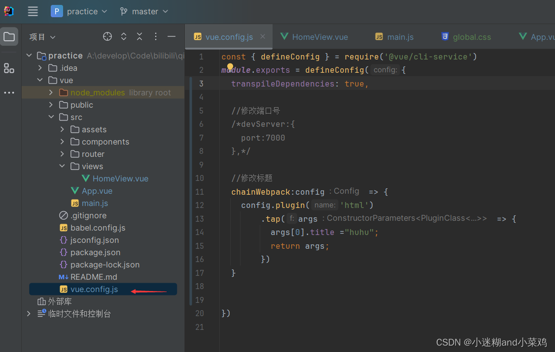Image resolution: width=555 pixels, height=352 pixels.
Task: Switch to the main.js tab
Action: 394,37
